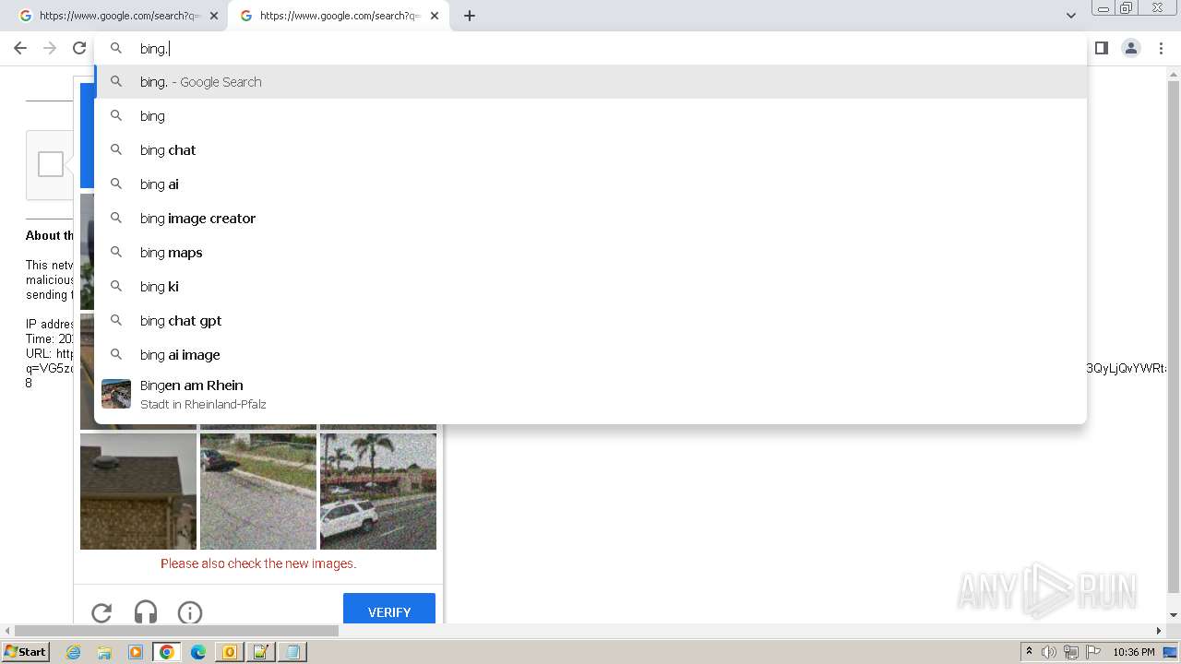
Task: Open the last document taskbar icon
Action: [x=292, y=652]
